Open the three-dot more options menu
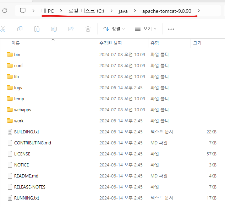The width and height of the screenshot is (225, 207). pos(171,29)
